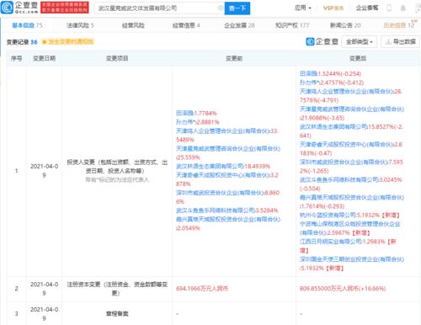Click the 导出数据 export button
The width and height of the screenshot is (421, 325).
pyautogui.click(x=400, y=42)
